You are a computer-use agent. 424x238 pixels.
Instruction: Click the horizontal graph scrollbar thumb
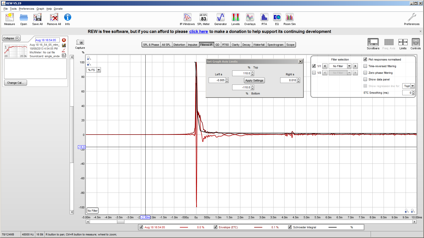(121, 222)
